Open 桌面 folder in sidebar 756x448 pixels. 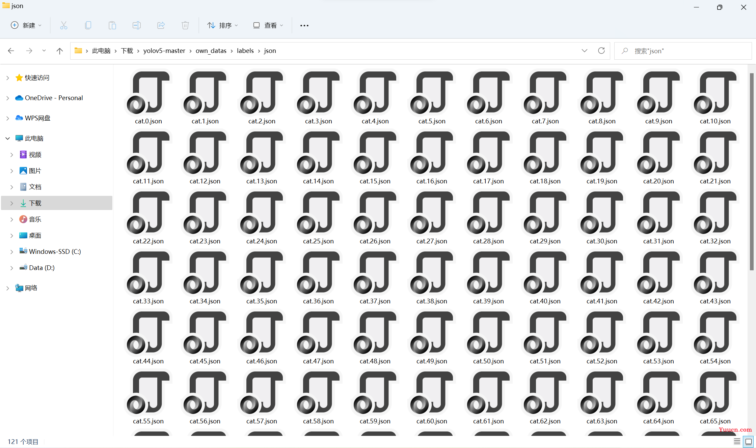(x=35, y=236)
